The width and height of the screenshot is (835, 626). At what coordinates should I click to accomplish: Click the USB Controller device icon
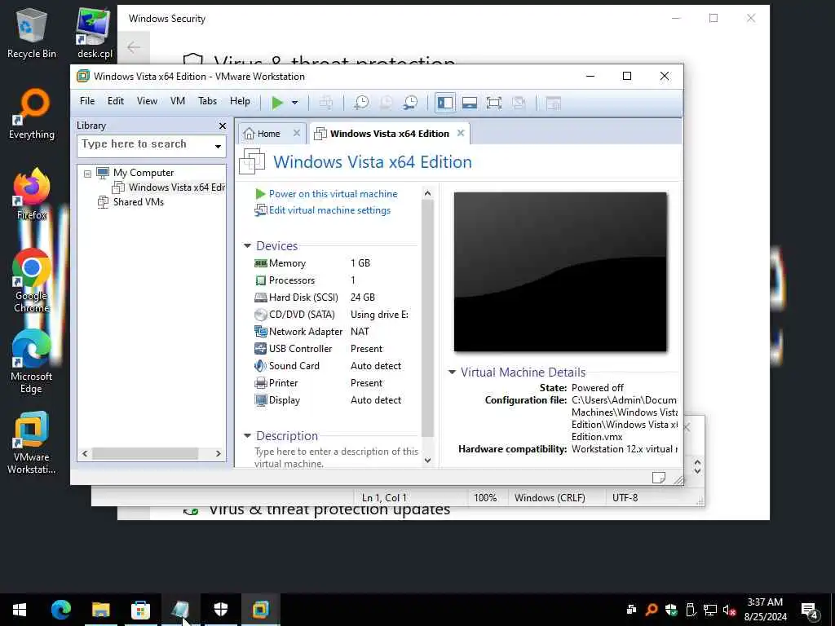pyautogui.click(x=260, y=349)
